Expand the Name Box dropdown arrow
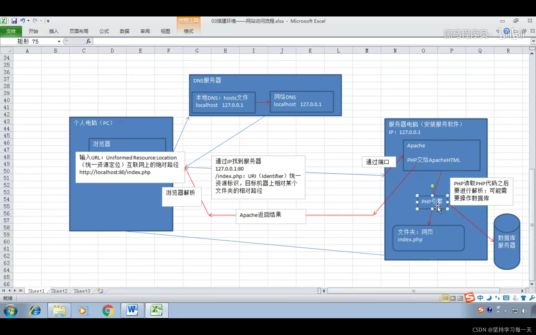 tap(59, 42)
